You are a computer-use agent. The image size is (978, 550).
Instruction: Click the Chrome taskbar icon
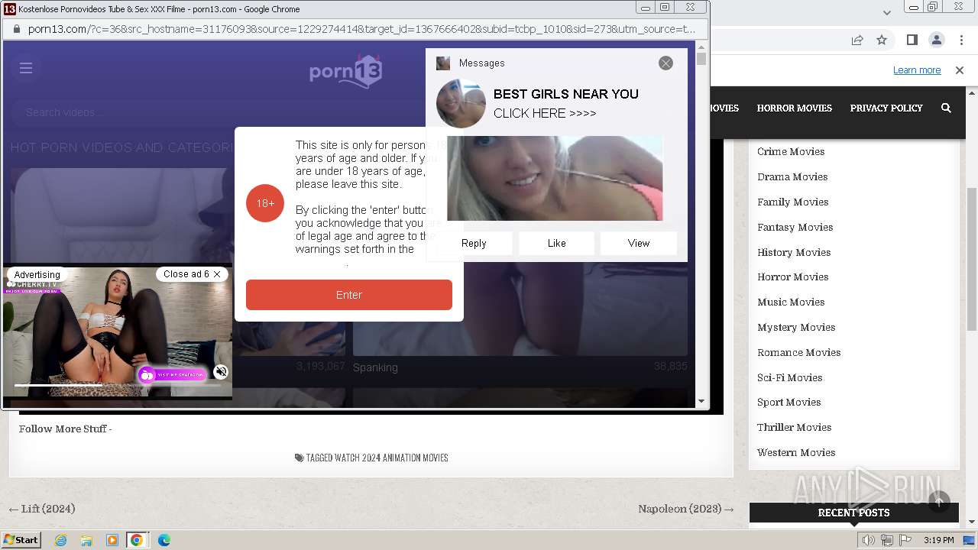pos(137,540)
